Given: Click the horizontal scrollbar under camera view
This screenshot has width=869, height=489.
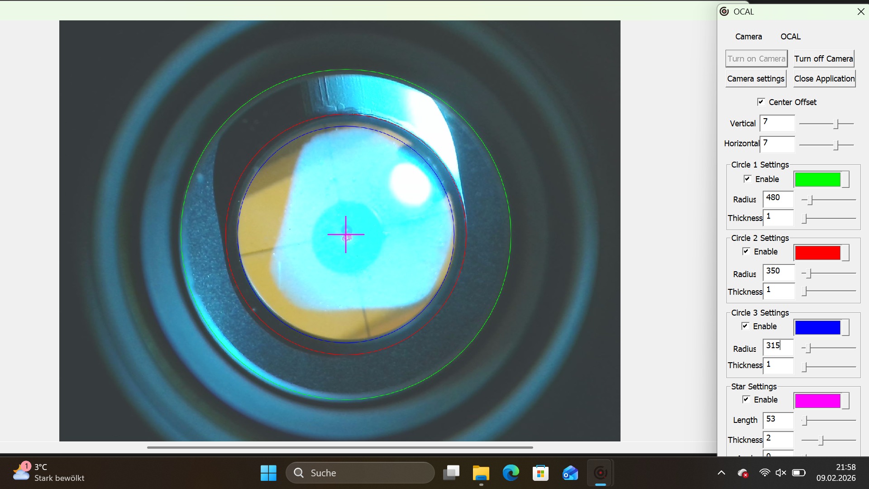Looking at the screenshot, I should (x=340, y=447).
